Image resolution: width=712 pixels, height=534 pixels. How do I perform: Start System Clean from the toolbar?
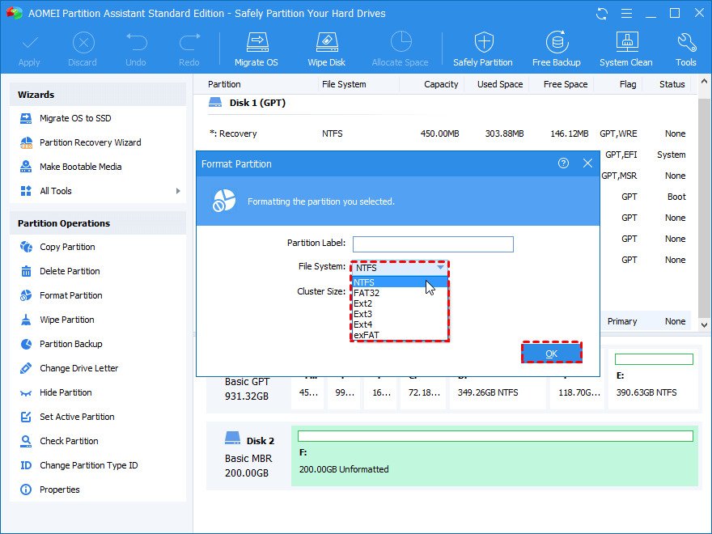[625, 49]
